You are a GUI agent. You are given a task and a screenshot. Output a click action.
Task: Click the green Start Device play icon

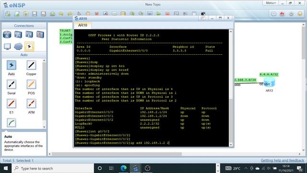159,13
